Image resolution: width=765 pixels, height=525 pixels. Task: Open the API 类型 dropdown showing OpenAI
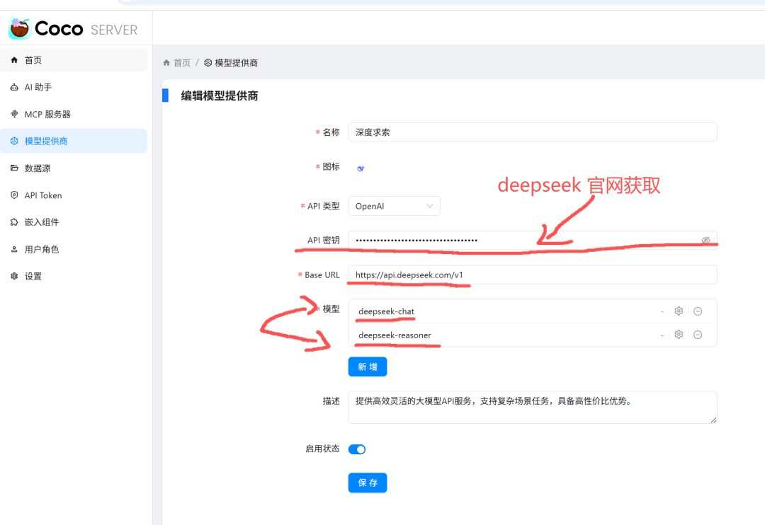394,206
